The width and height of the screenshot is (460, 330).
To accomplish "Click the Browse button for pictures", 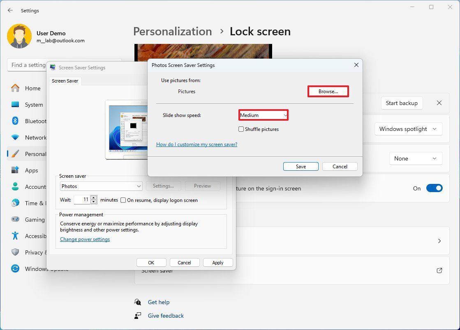I will coord(328,91).
